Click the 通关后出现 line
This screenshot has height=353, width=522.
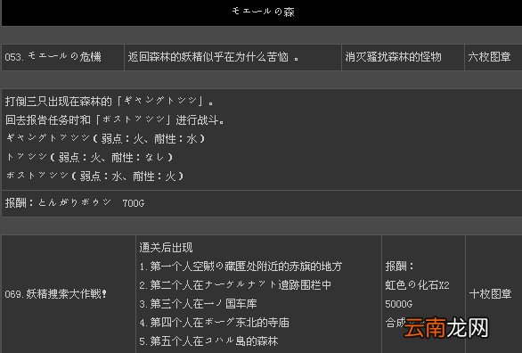point(166,248)
